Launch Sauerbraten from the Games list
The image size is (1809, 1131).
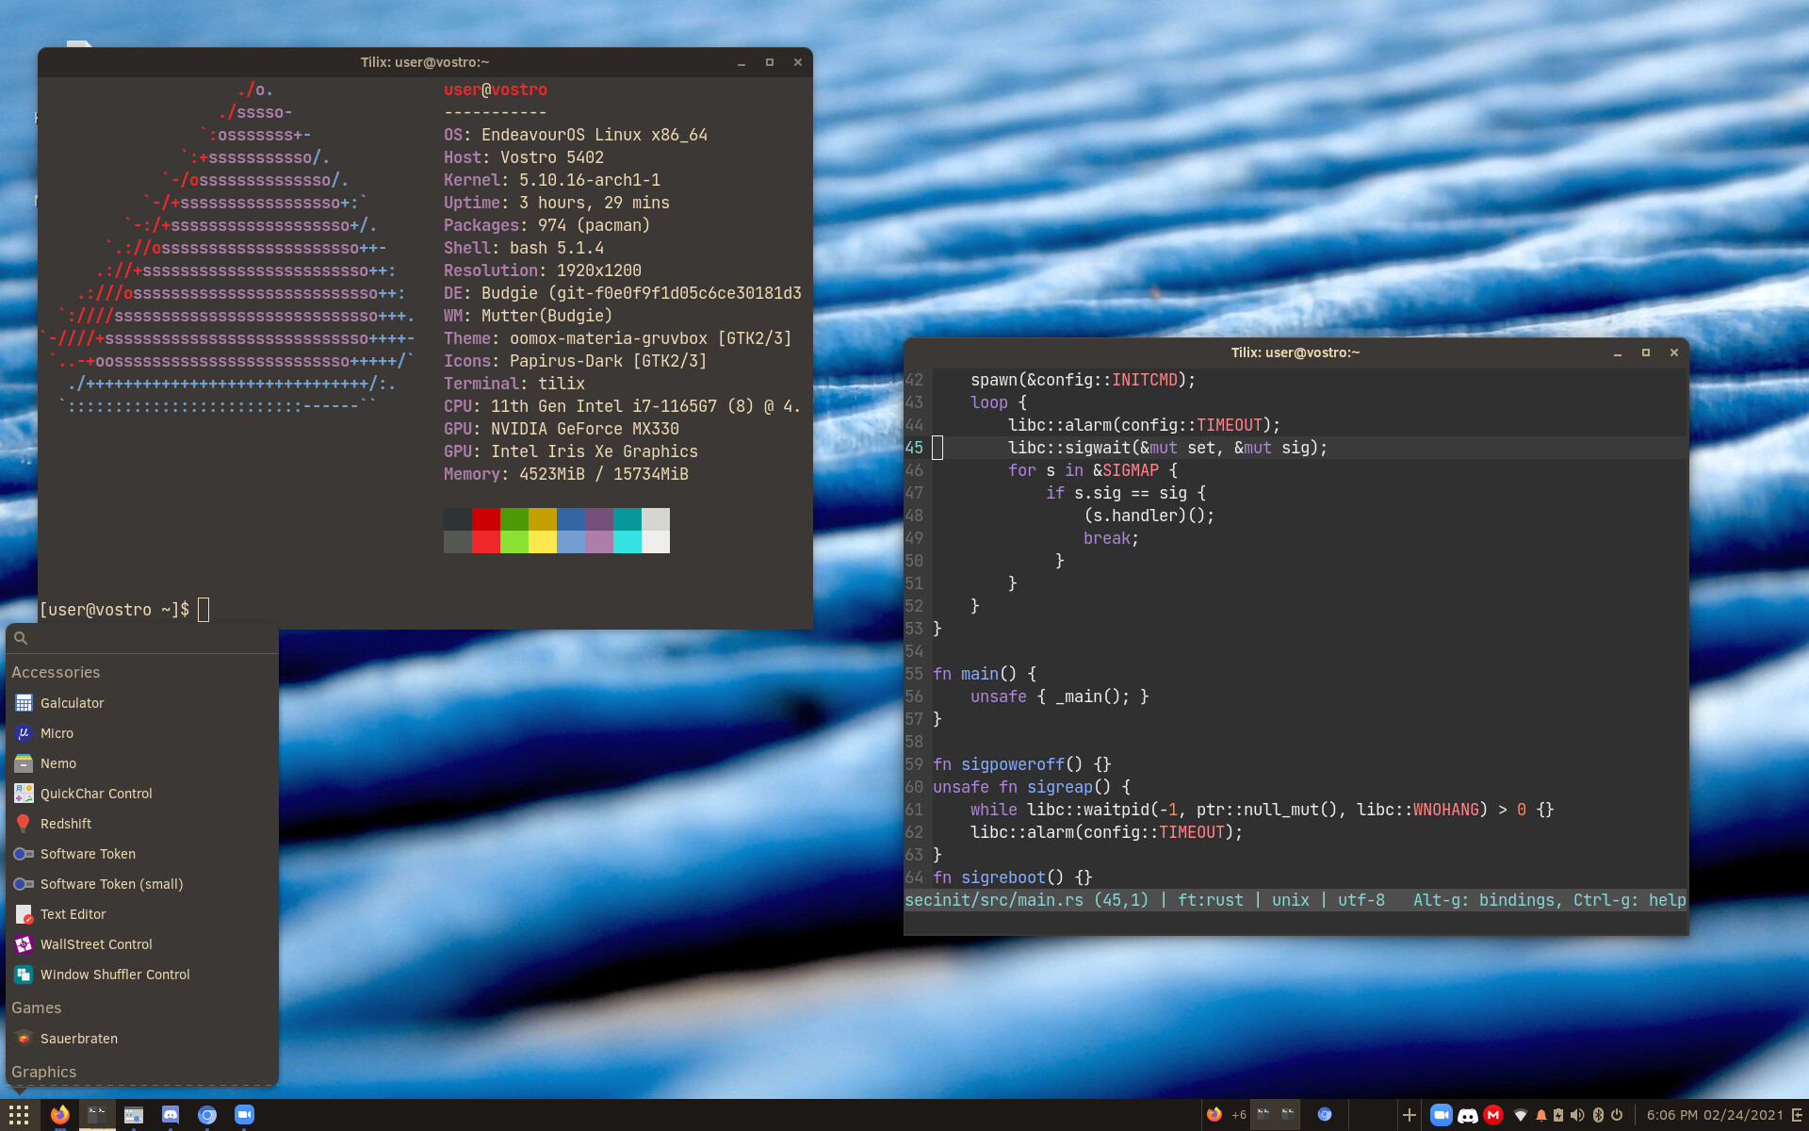pyautogui.click(x=142, y=1039)
